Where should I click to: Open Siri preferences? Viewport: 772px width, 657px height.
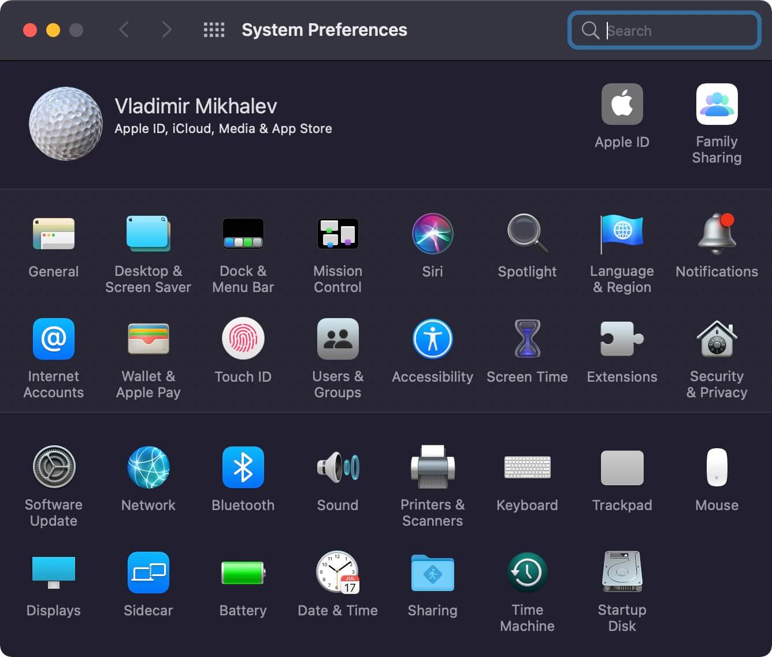coord(433,234)
